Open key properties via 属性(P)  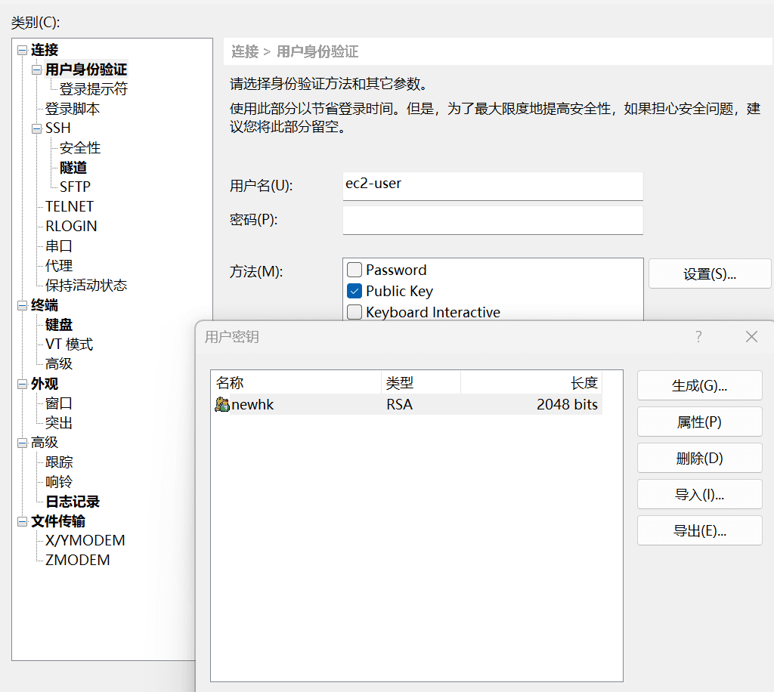pyautogui.click(x=699, y=422)
